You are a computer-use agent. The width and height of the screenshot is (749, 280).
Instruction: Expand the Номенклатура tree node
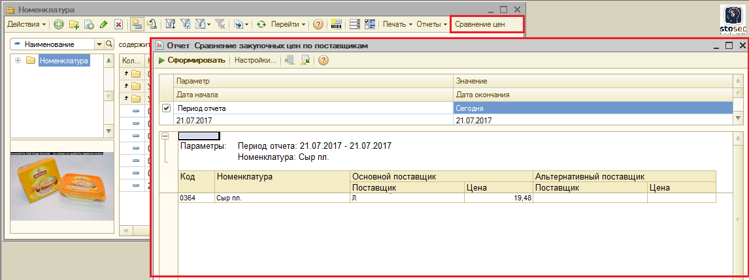[x=18, y=61]
